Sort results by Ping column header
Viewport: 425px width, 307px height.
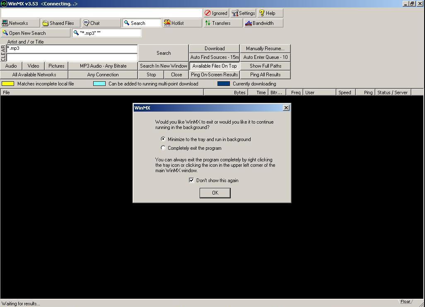click(365, 93)
